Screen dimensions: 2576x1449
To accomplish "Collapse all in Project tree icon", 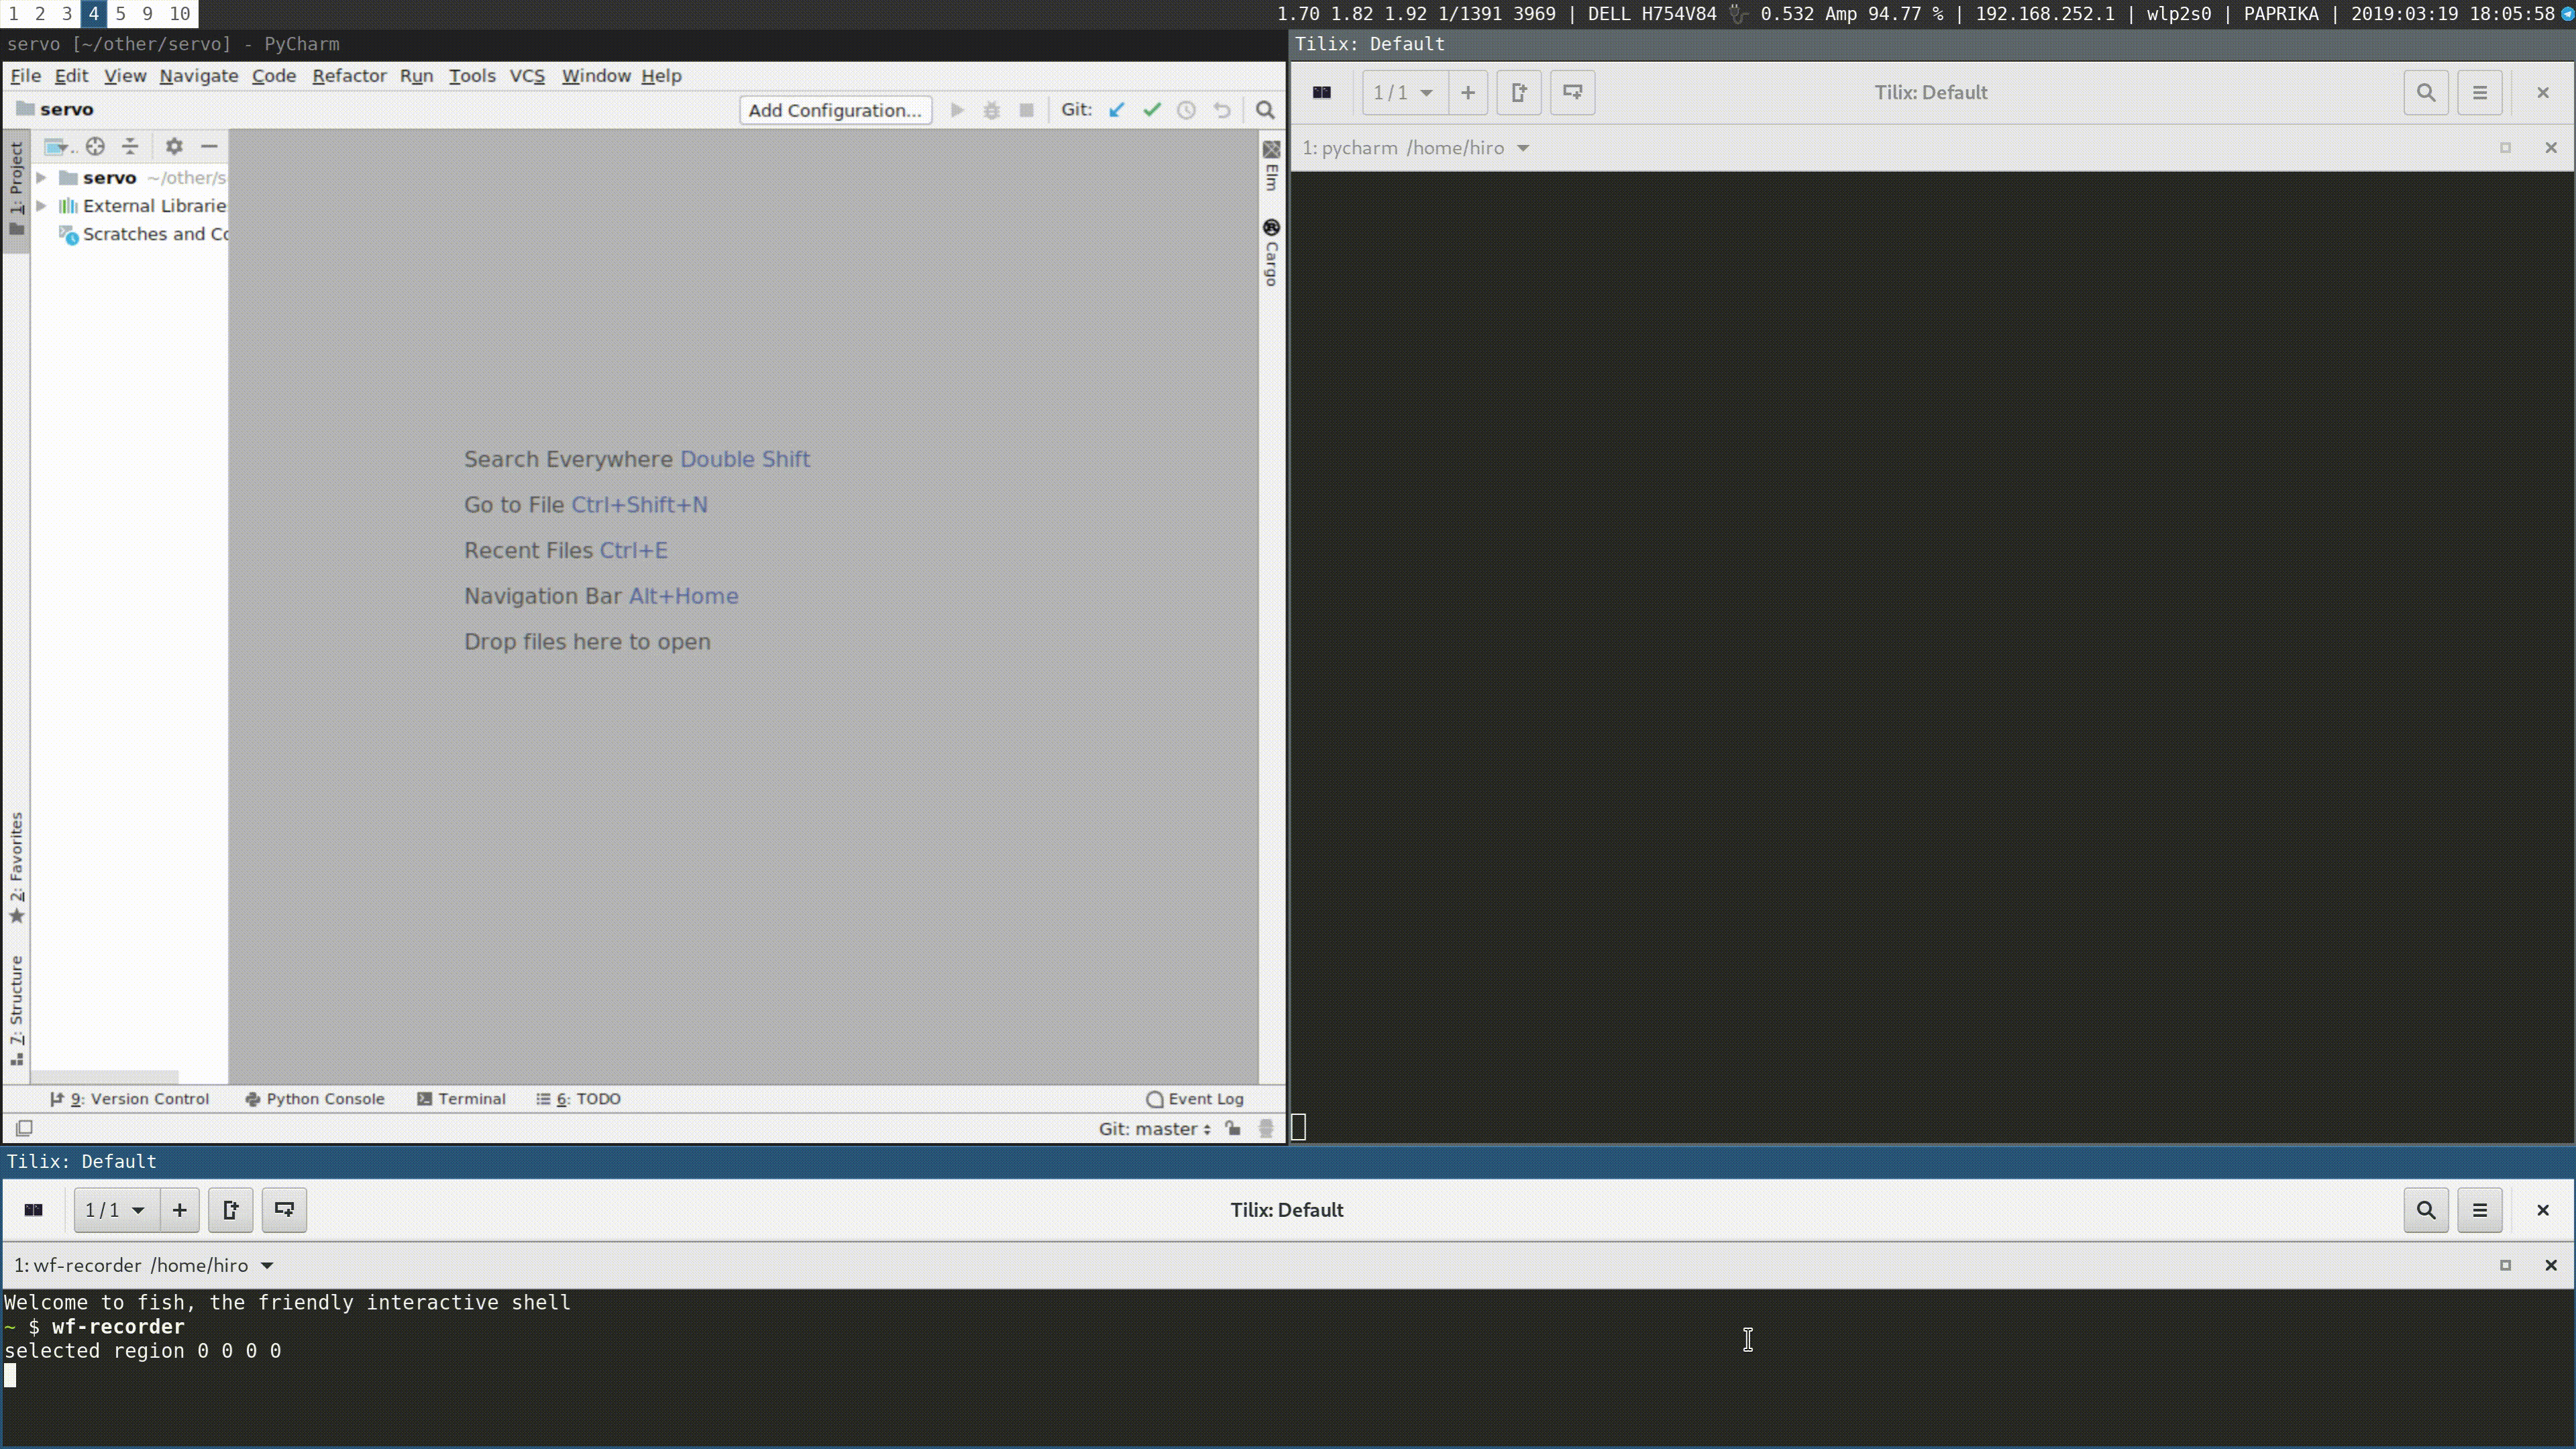I will (129, 146).
